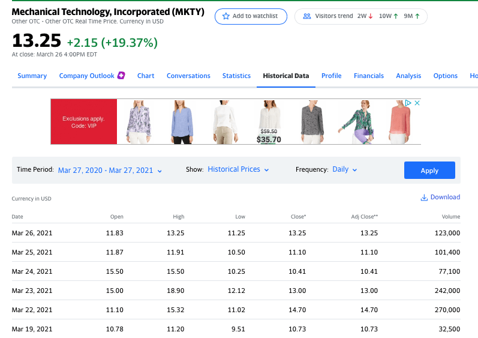Open the Conversations tab
This screenshot has width=478, height=338.
coord(188,76)
